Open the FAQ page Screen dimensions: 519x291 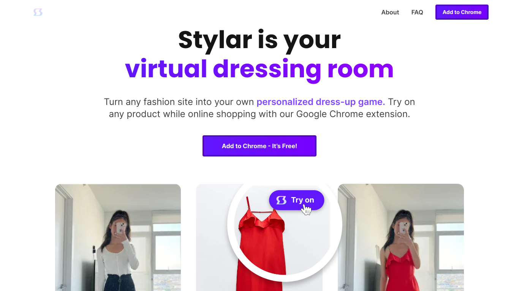coord(417,12)
